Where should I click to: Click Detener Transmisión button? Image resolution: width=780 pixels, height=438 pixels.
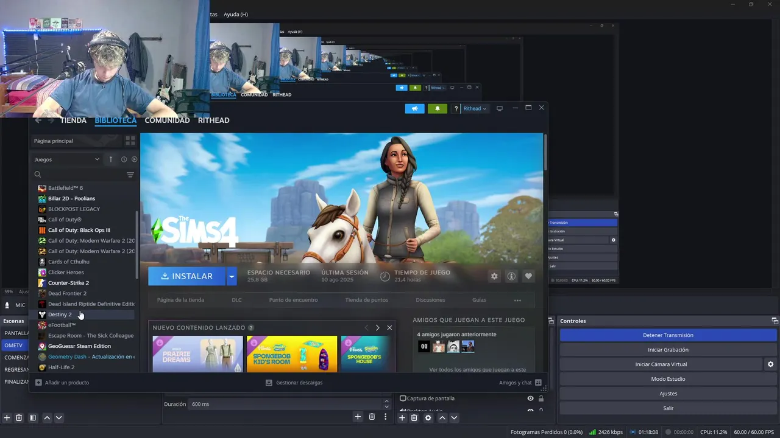(668, 335)
